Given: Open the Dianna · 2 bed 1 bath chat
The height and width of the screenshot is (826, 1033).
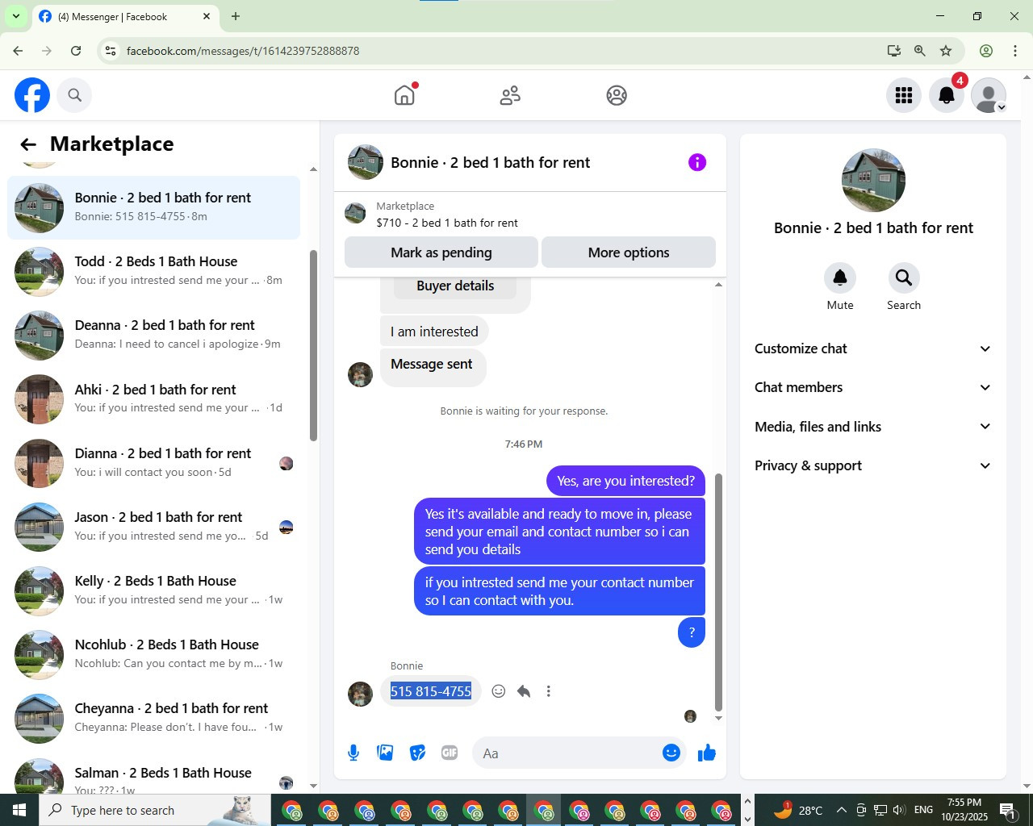Looking at the screenshot, I should click(x=153, y=463).
